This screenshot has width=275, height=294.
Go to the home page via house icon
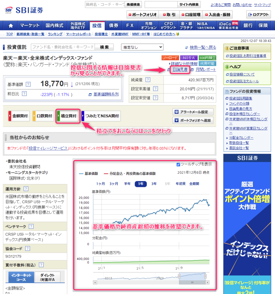tap(11, 26)
